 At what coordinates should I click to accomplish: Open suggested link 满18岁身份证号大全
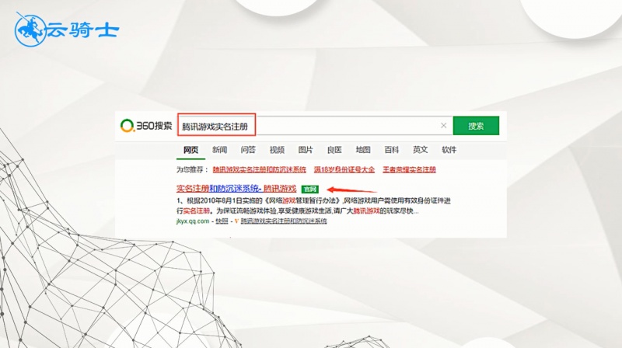(344, 169)
